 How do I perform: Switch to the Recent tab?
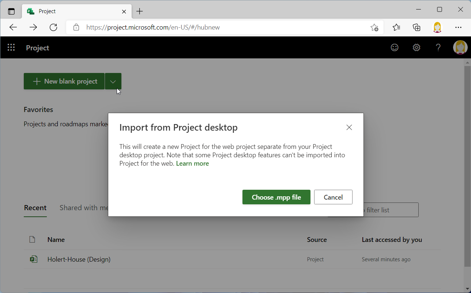[35, 208]
